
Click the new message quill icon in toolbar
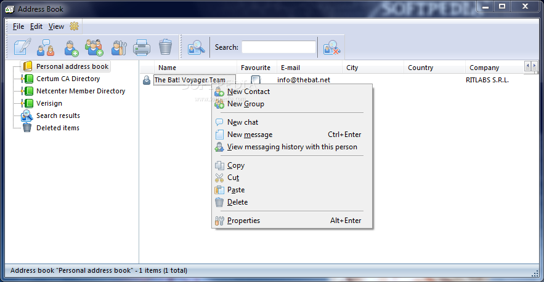click(x=23, y=47)
